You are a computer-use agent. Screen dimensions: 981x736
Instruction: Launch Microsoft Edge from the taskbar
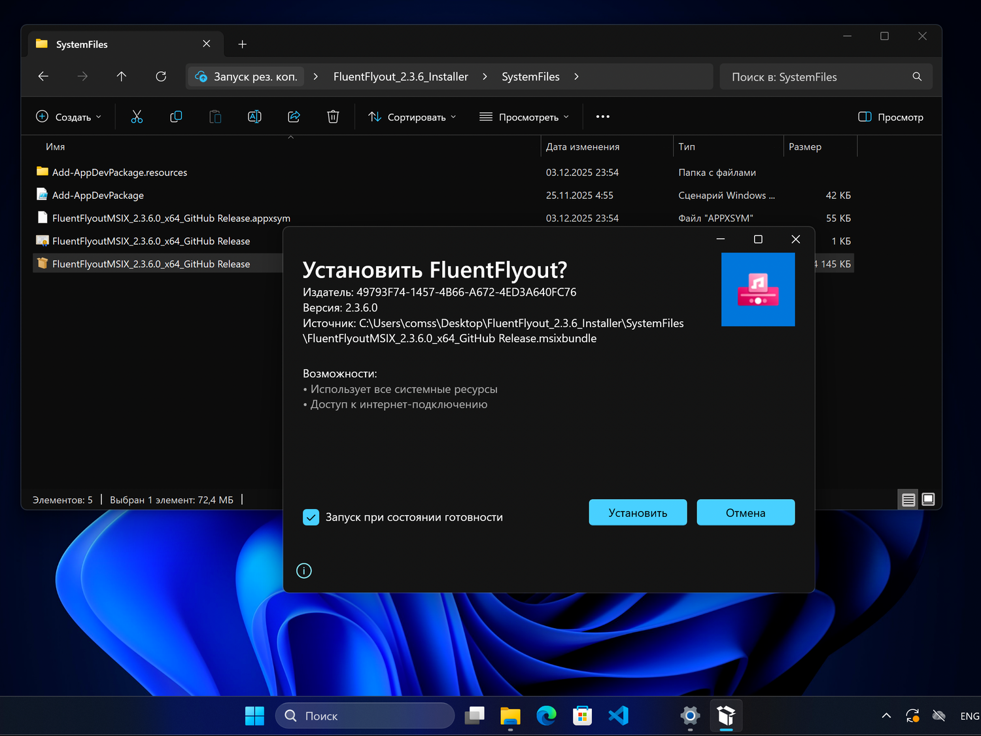[x=546, y=716]
